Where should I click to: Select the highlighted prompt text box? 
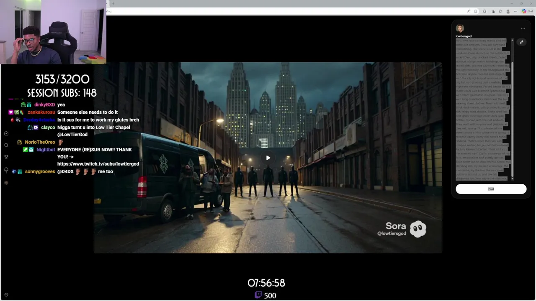[482, 110]
